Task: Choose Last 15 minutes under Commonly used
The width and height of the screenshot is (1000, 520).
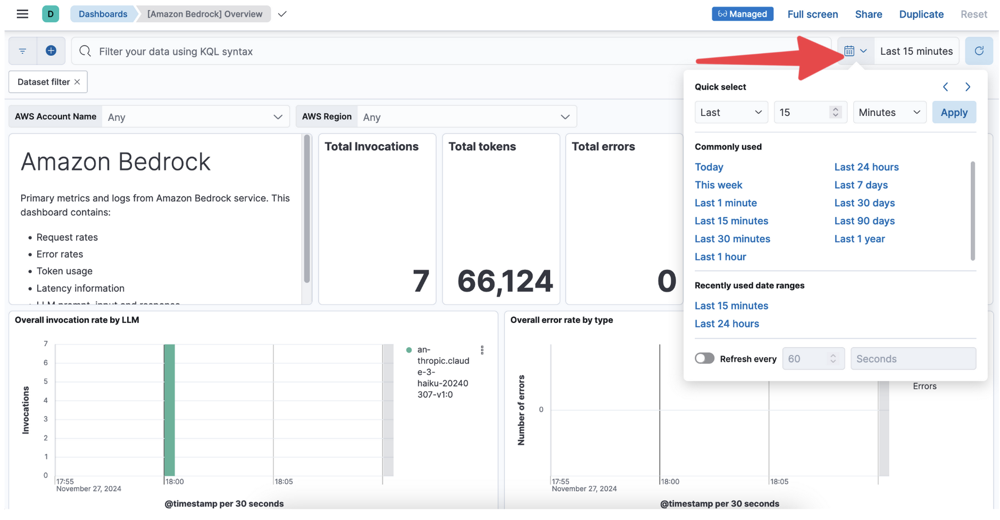Action: pos(731,221)
